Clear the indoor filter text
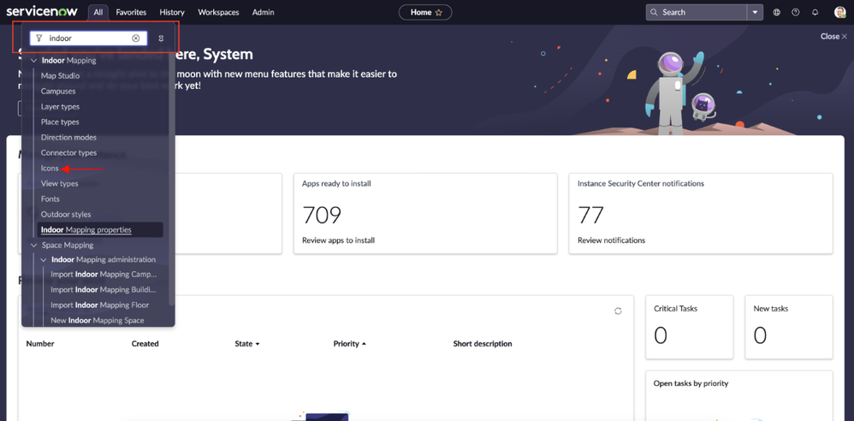Viewport: 854px width, 421px height. [136, 39]
